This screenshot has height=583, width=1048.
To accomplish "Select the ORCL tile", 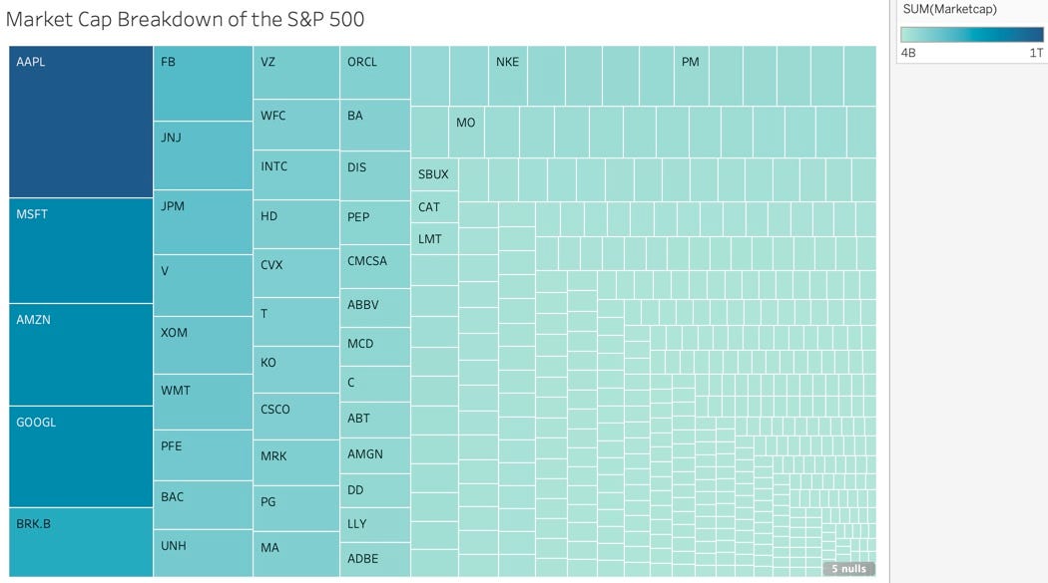I will pos(374,72).
